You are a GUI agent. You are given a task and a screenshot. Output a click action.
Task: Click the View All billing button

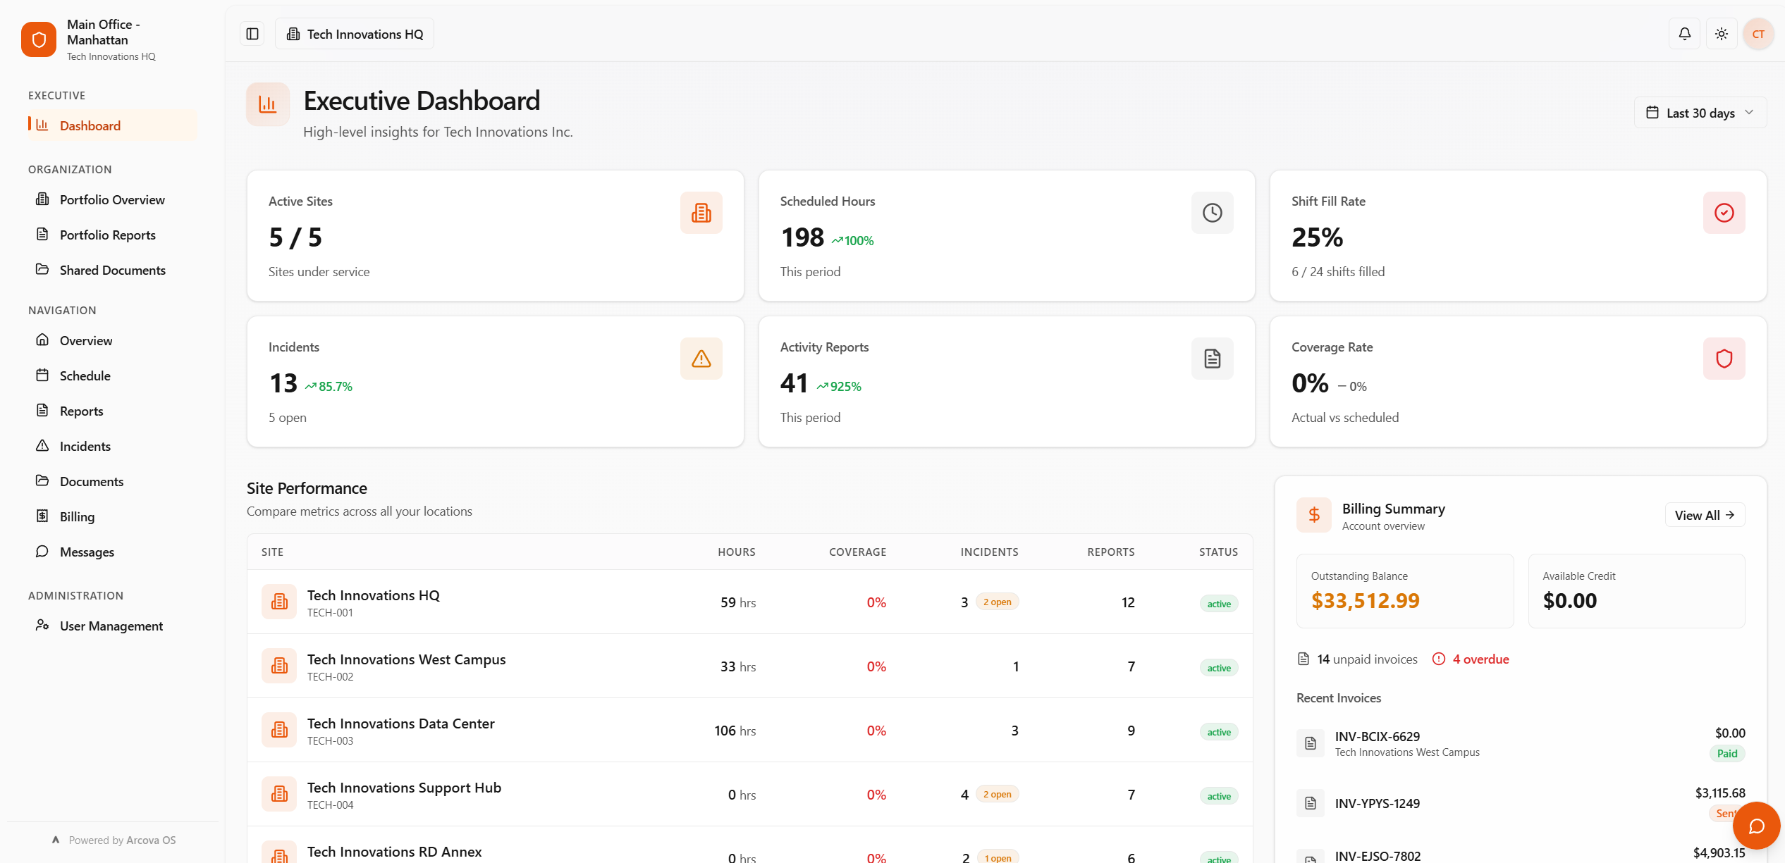(1705, 515)
